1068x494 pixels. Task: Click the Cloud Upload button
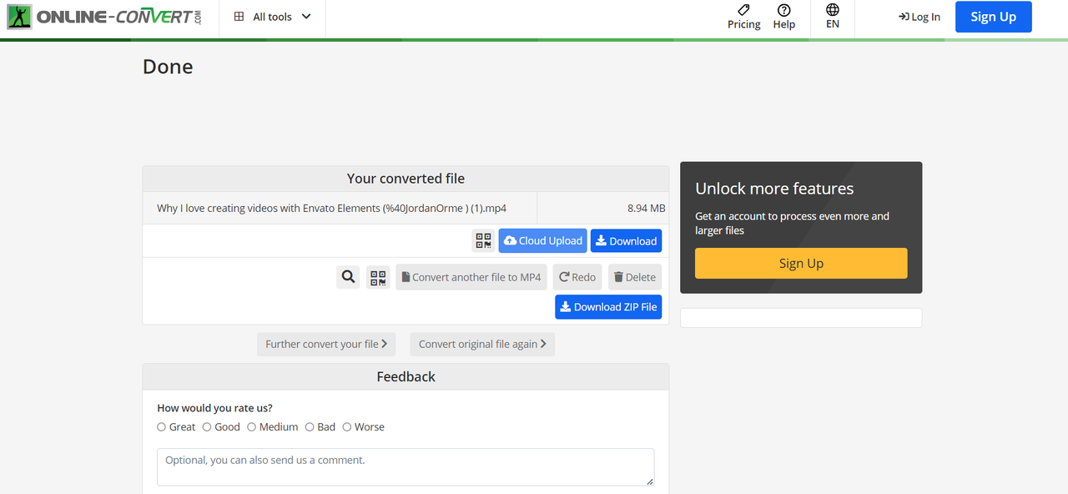pyautogui.click(x=543, y=241)
